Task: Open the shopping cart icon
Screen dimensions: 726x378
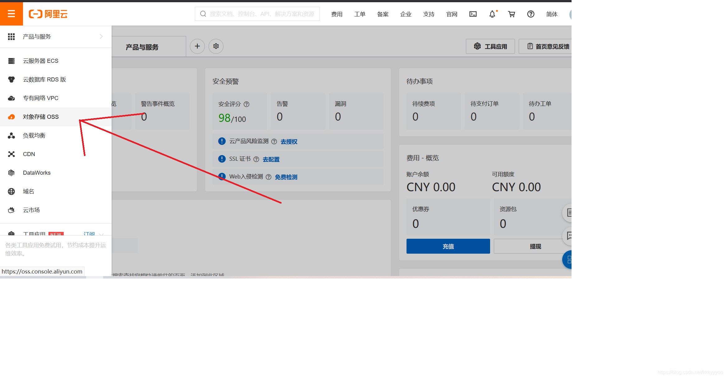Action: click(511, 14)
